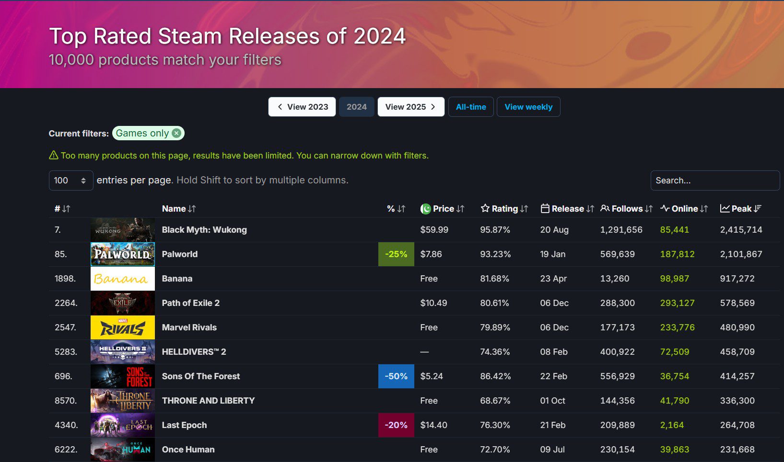Switch to View weekly ratings
Image resolution: width=784 pixels, height=462 pixels.
[528, 107]
